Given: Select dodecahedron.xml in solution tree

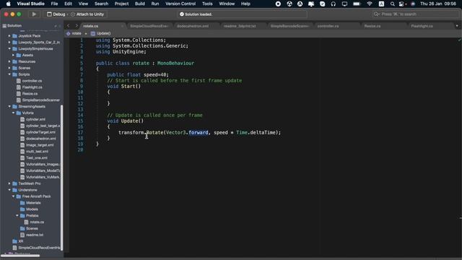Looking at the screenshot, I should (40, 139).
